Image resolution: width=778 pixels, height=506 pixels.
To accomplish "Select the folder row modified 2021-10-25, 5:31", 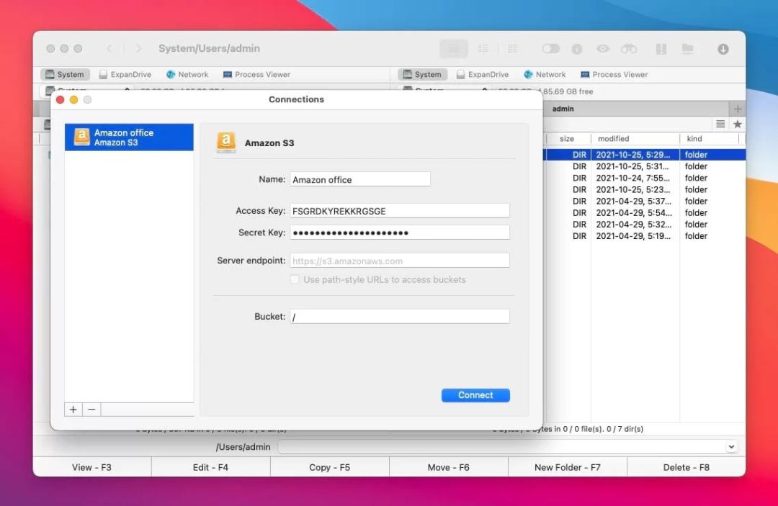I will coord(644,166).
